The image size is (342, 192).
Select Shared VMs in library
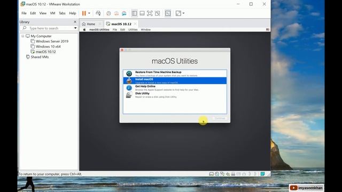coord(40,57)
